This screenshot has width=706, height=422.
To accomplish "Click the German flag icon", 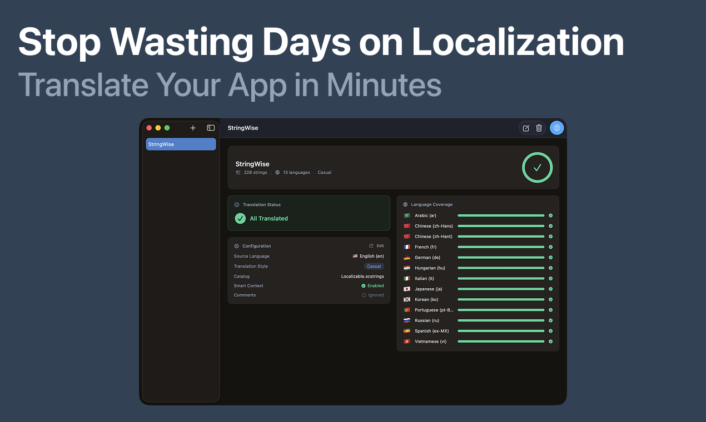I will coord(407,258).
